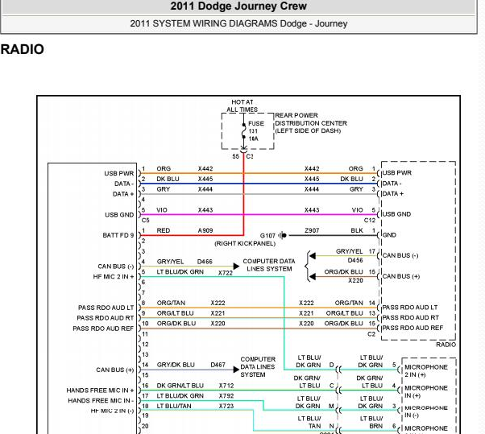Click 'CAN BUS (+)' label on the left connector

tap(114, 370)
